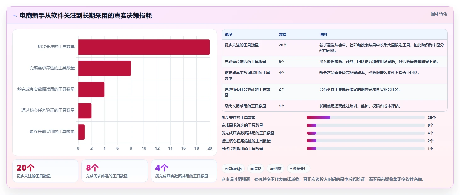
Task: Click the 维度 table column header
Action: click(x=228, y=34)
